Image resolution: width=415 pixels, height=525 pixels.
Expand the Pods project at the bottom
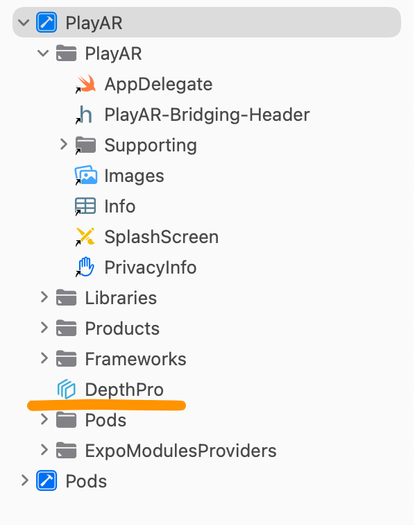click(24, 481)
